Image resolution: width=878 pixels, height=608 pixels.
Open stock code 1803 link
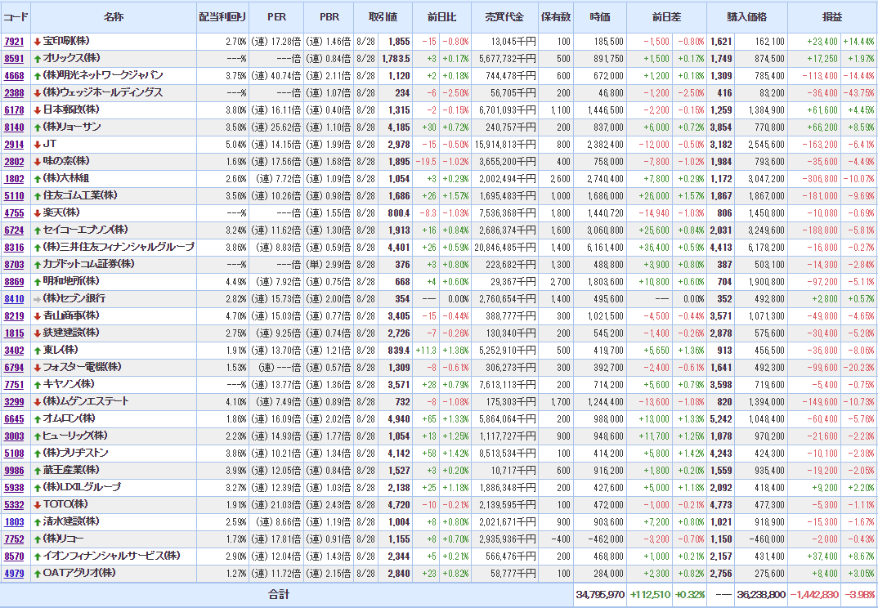pyautogui.click(x=14, y=521)
